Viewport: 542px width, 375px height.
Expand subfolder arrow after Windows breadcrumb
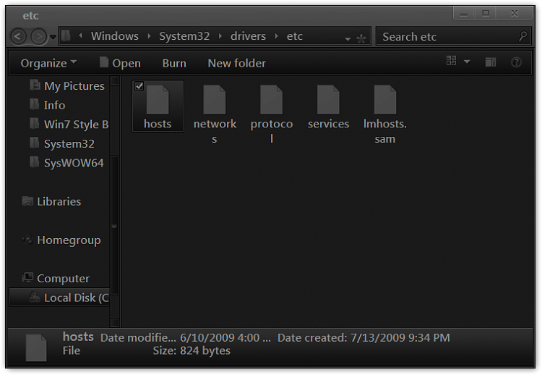tap(150, 35)
